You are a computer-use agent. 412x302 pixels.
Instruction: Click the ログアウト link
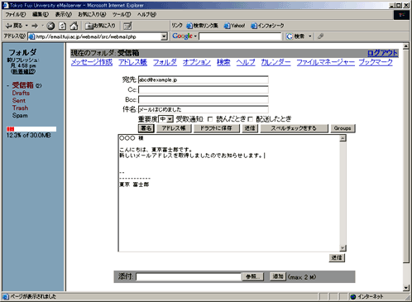[382, 53]
